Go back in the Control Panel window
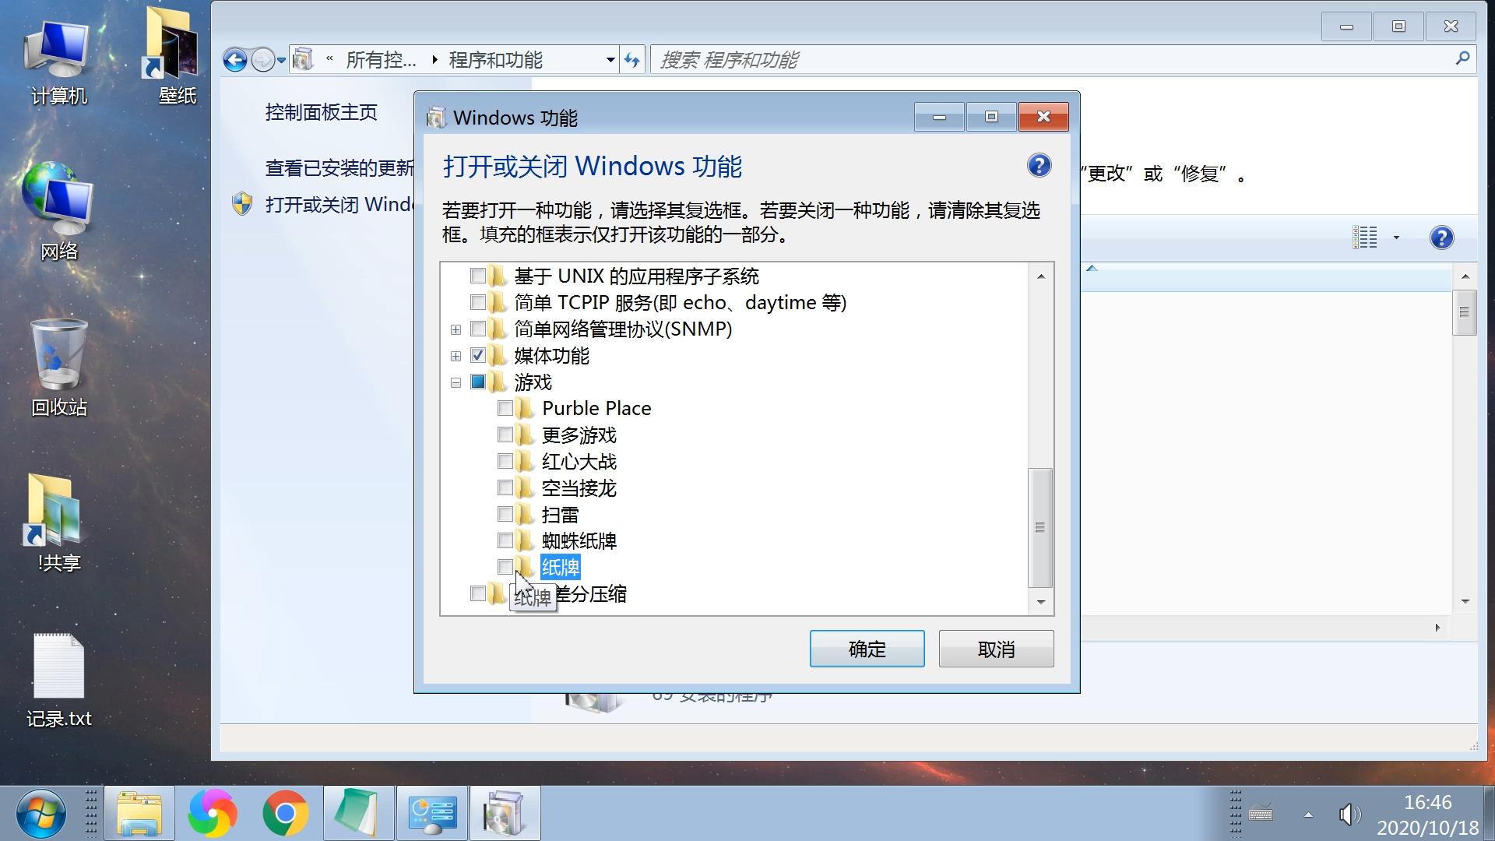Screen dimensions: 1495x841 pyautogui.click(x=235, y=60)
